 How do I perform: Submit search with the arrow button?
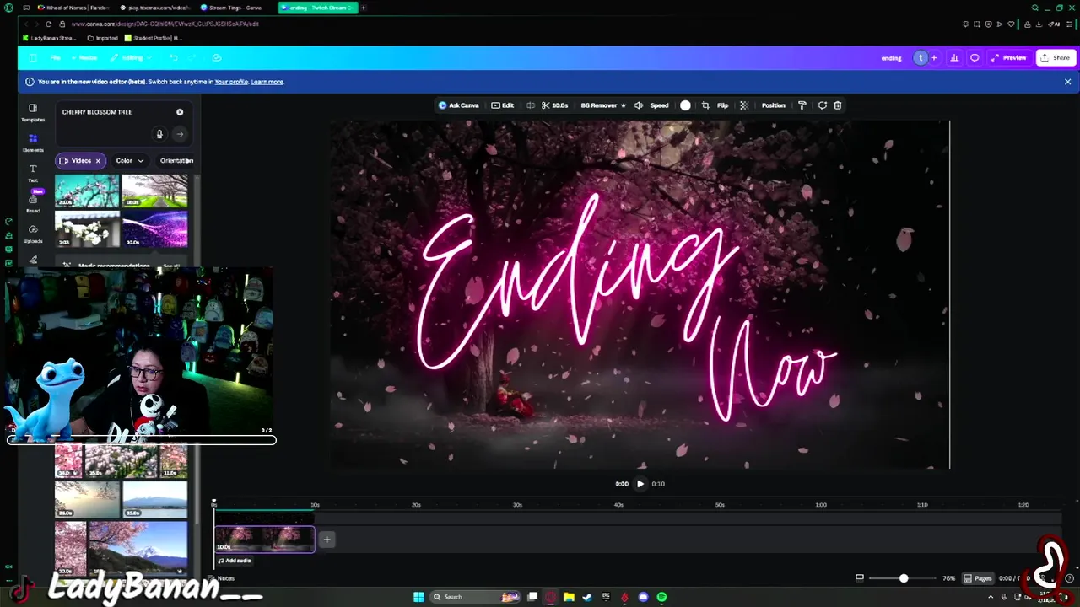[x=180, y=134]
